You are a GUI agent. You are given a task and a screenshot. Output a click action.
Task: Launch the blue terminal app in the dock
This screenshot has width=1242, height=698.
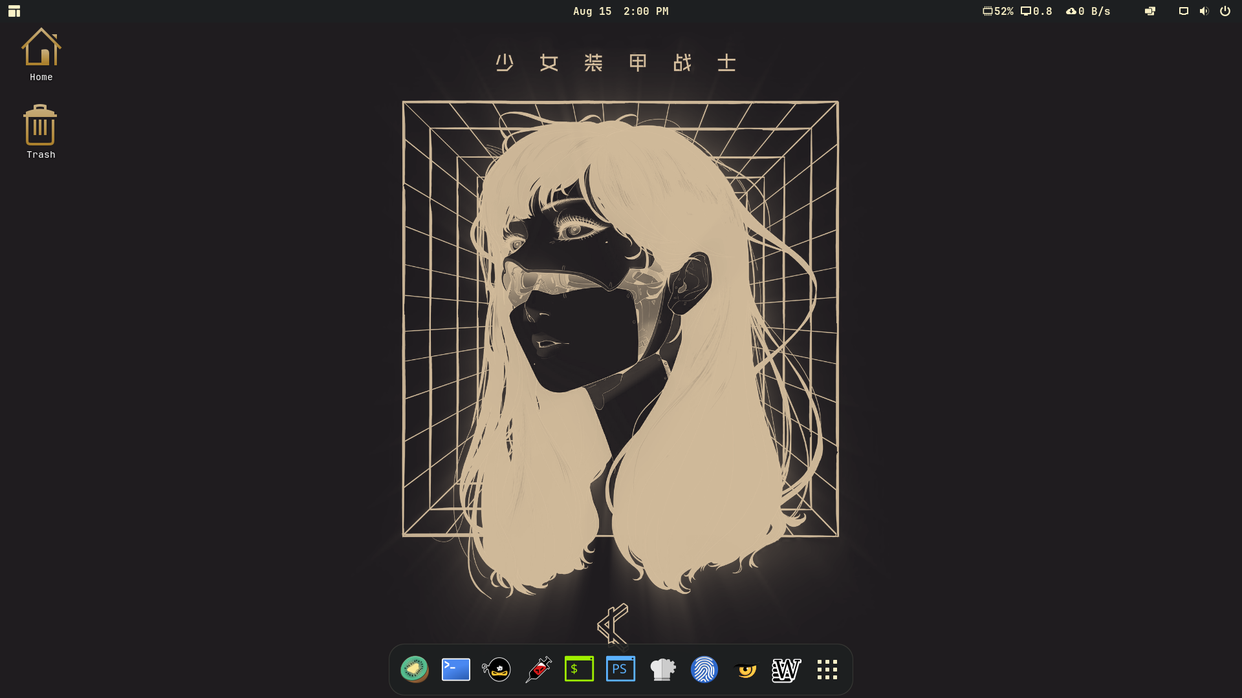point(455,670)
